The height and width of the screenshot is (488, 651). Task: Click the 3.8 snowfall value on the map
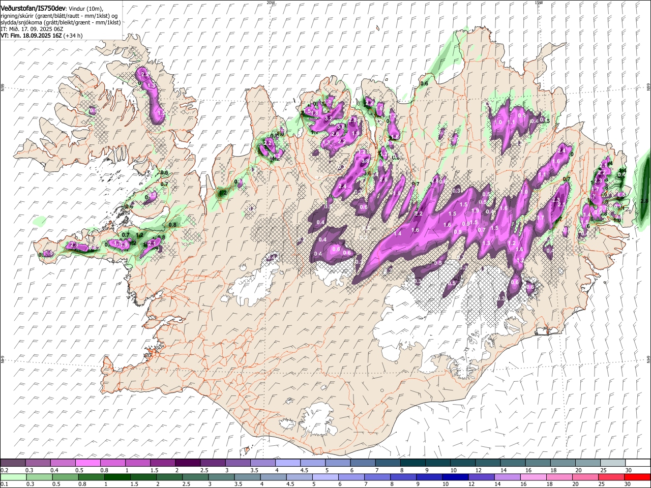click(365, 161)
